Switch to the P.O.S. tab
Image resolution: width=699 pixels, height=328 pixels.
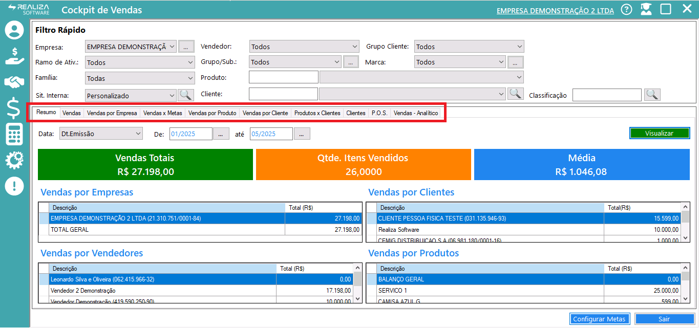[x=379, y=113]
